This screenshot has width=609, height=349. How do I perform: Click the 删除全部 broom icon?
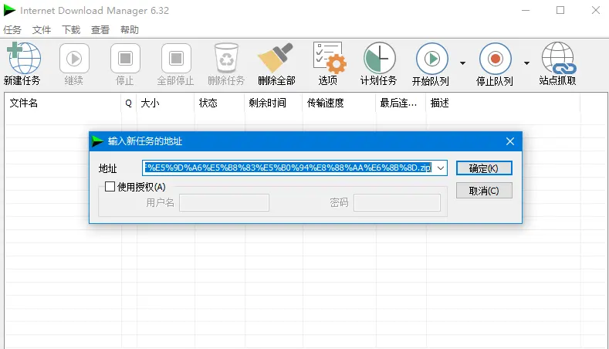(276, 59)
